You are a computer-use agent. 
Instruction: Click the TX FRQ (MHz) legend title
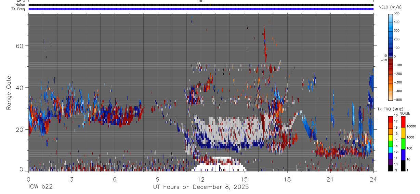390,109
